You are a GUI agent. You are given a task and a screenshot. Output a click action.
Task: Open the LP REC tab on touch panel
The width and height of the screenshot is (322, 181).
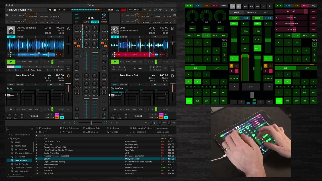coord(223,5)
